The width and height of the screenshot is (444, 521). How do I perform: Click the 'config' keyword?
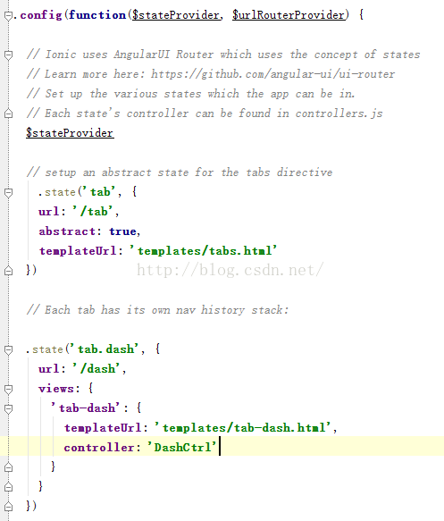pos(41,15)
